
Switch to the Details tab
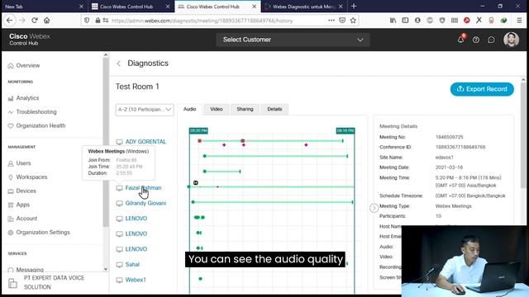[x=274, y=109]
